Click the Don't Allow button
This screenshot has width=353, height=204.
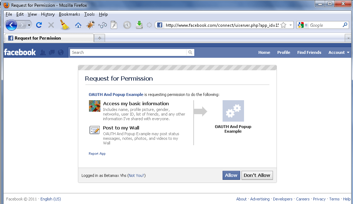coord(257,175)
